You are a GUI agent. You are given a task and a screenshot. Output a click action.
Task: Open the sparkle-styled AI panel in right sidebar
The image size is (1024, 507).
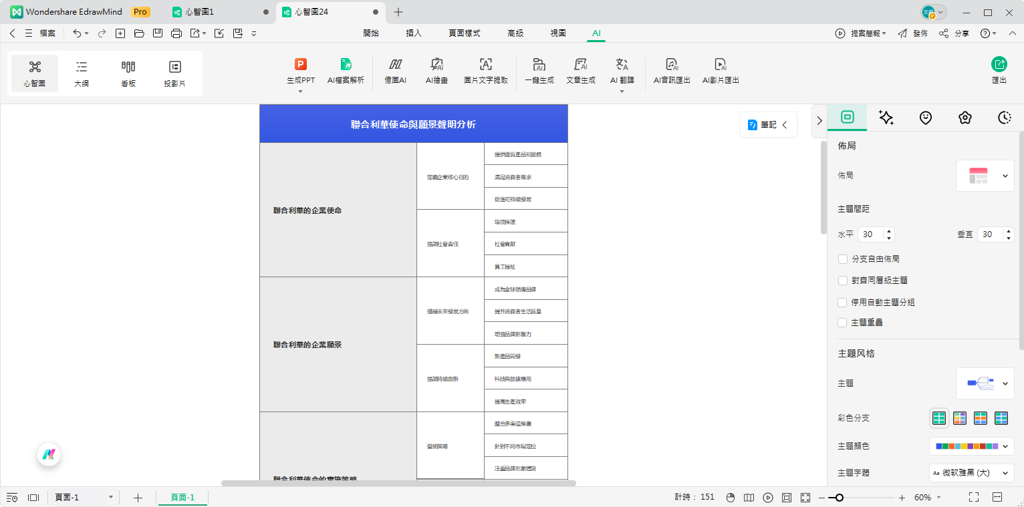point(886,118)
